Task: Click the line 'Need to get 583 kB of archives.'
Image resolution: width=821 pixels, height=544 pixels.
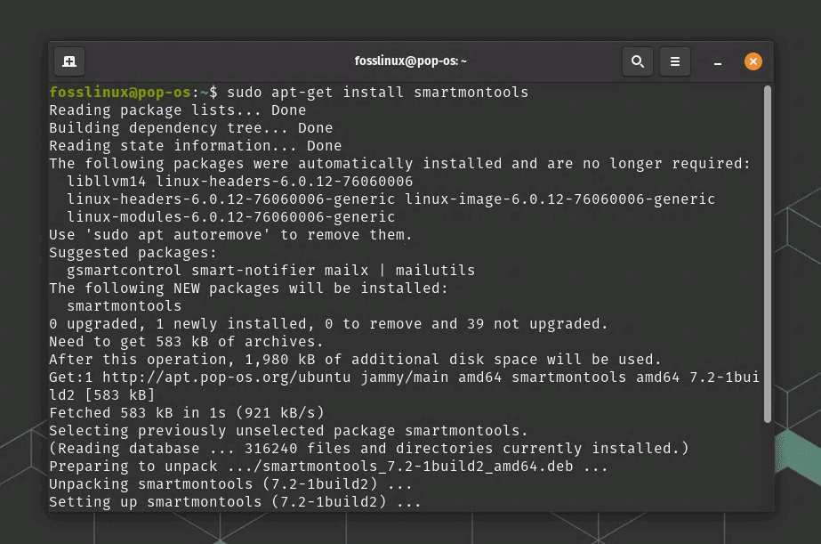Action: click(187, 342)
